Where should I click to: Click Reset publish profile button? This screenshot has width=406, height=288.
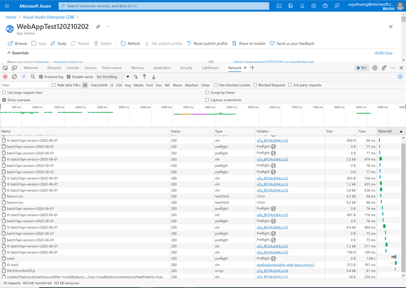tap(207, 43)
